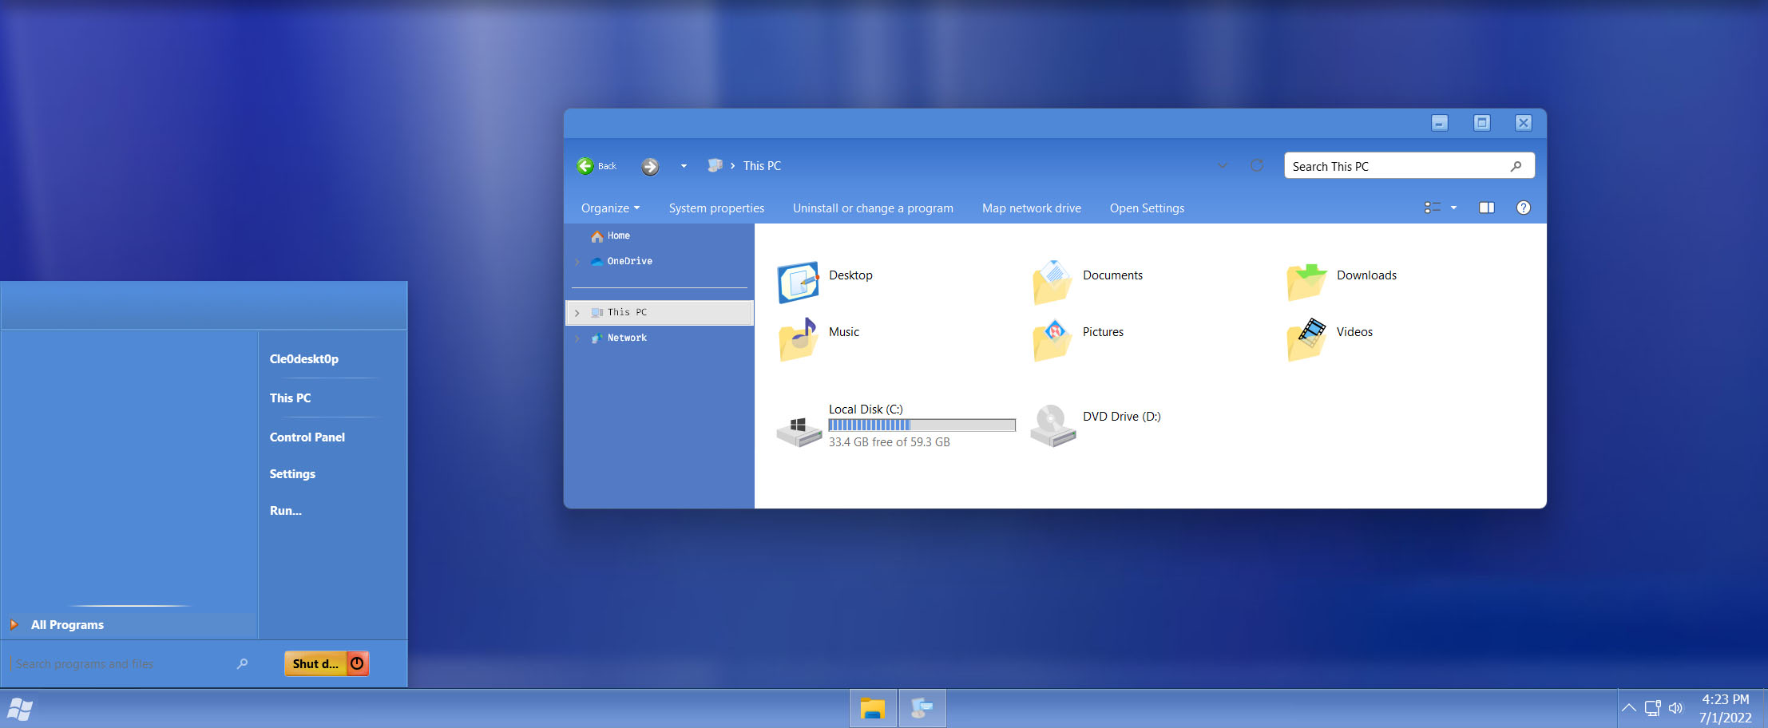Open the view layout icon on the toolbar
The image size is (1768, 728).
point(1432,208)
